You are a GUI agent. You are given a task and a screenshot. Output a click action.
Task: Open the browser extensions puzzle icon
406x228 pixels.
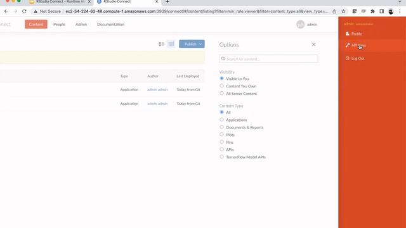pos(372,11)
